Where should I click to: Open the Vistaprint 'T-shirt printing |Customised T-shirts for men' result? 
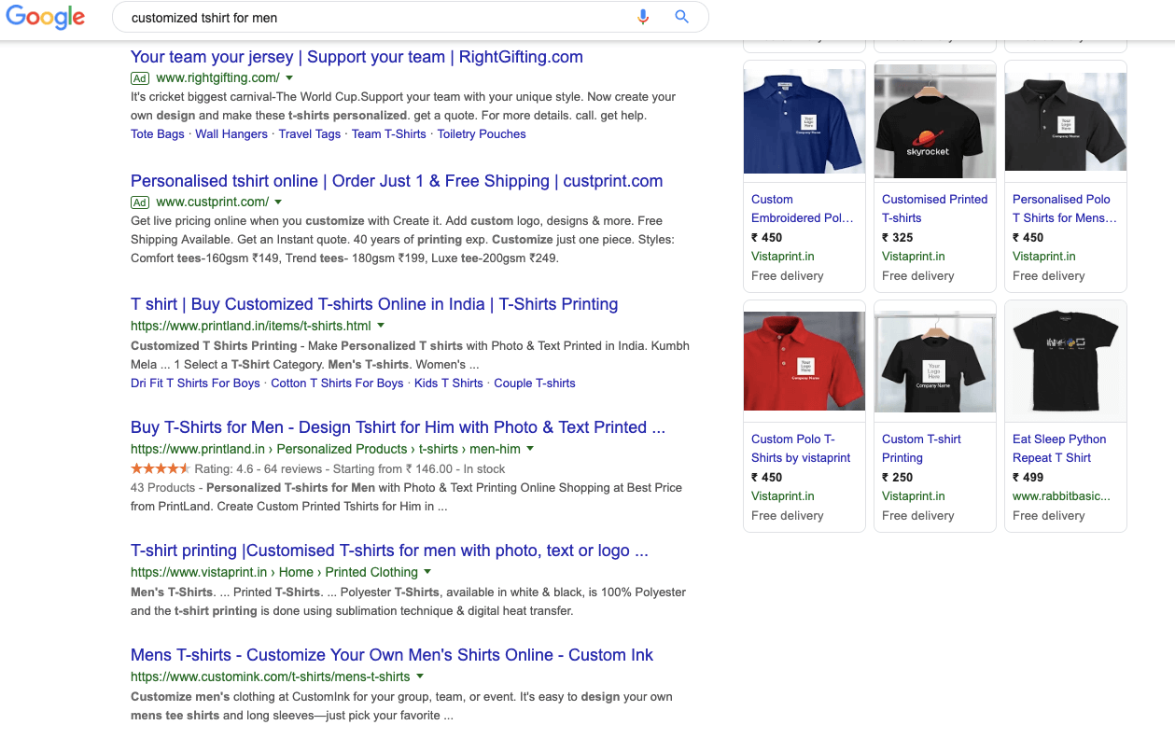pyautogui.click(x=389, y=551)
